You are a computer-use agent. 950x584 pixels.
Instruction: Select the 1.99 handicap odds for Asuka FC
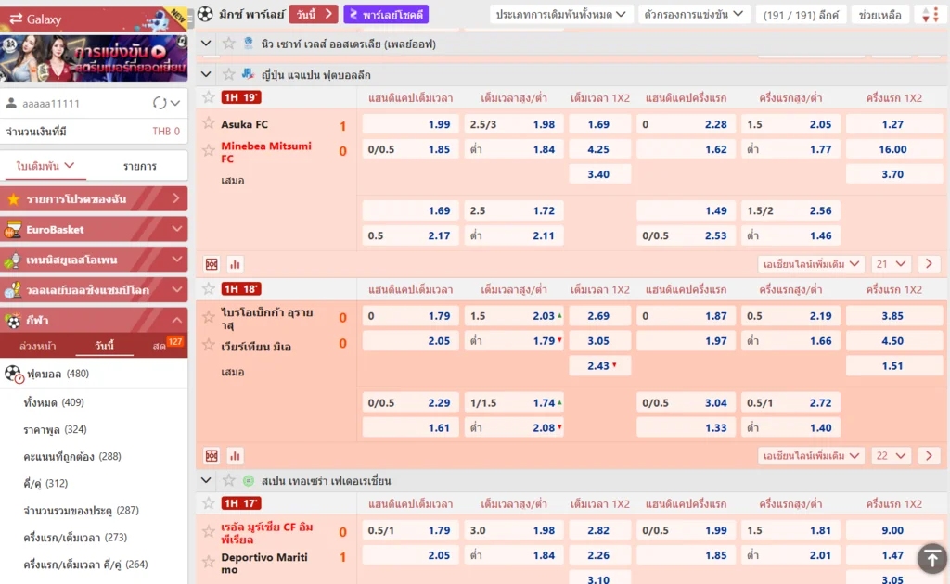click(x=409, y=123)
